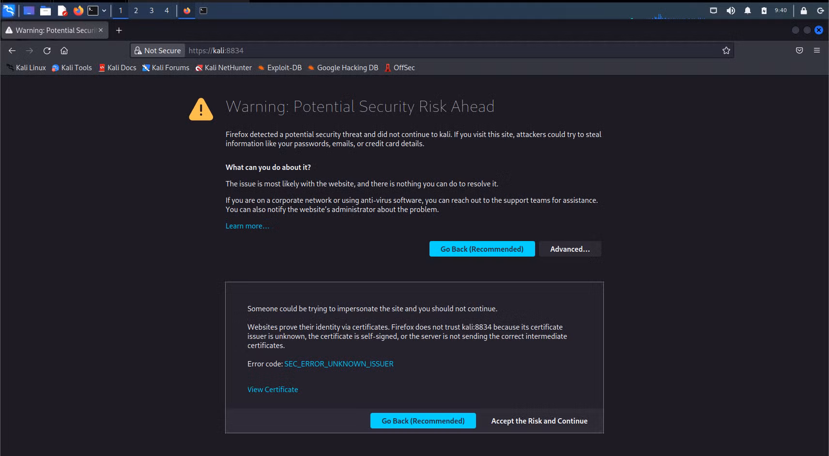Open the Kali Linux bookmark

[x=27, y=68]
